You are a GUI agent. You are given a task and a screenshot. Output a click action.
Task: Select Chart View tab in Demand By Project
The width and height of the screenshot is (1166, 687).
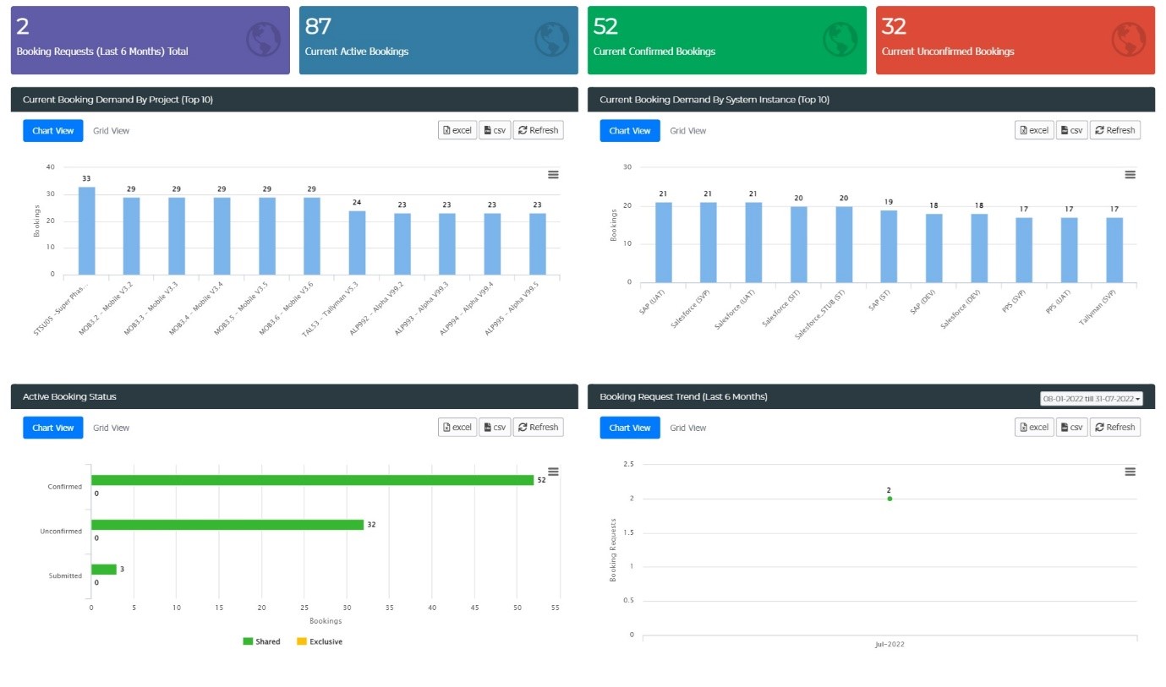53,131
